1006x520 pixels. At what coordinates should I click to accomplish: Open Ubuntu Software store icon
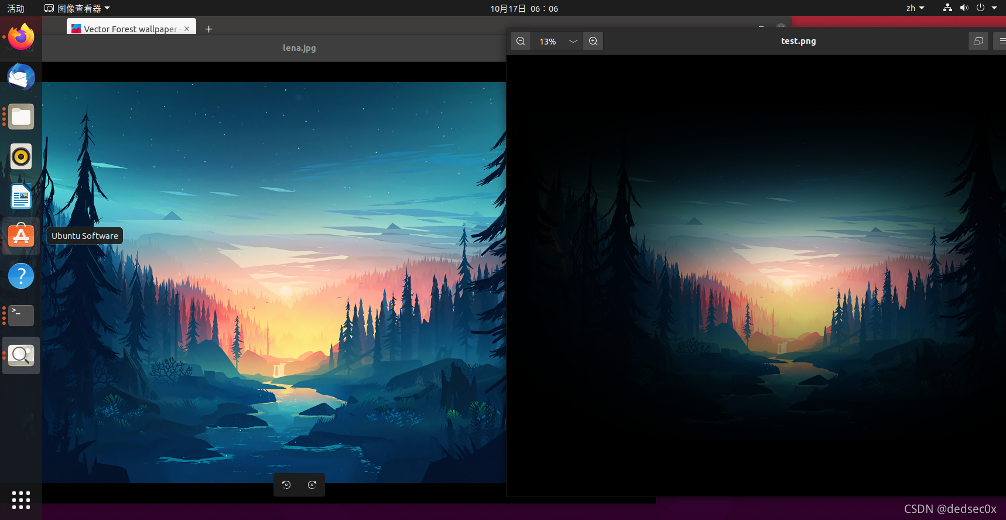point(21,236)
